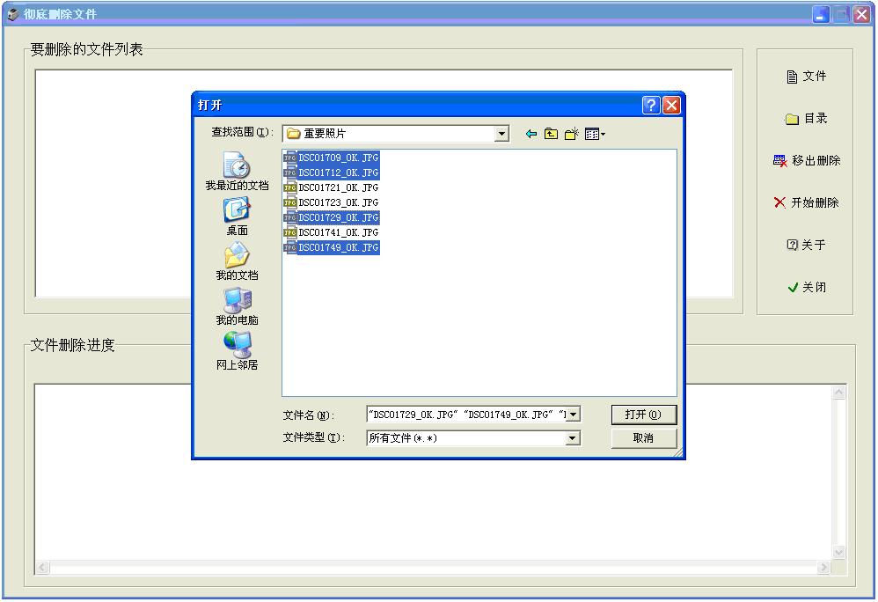Create new folder icon in dialog toolbar
This screenshot has width=878, height=602.
571,134
